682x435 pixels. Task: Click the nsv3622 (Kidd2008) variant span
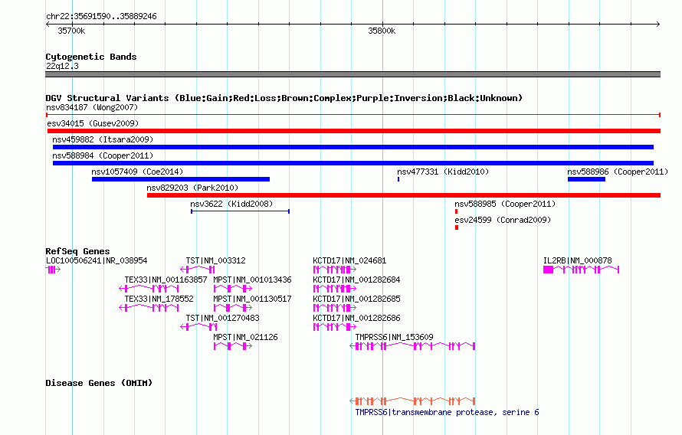240,211
